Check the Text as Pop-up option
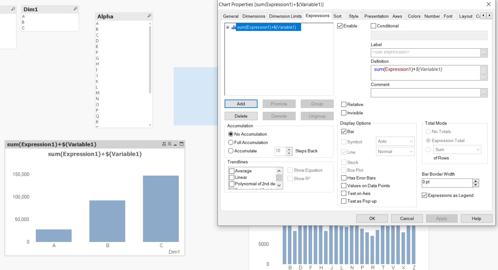 (344, 201)
